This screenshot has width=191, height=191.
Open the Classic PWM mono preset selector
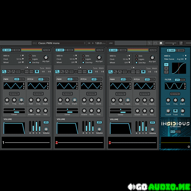(59, 43)
